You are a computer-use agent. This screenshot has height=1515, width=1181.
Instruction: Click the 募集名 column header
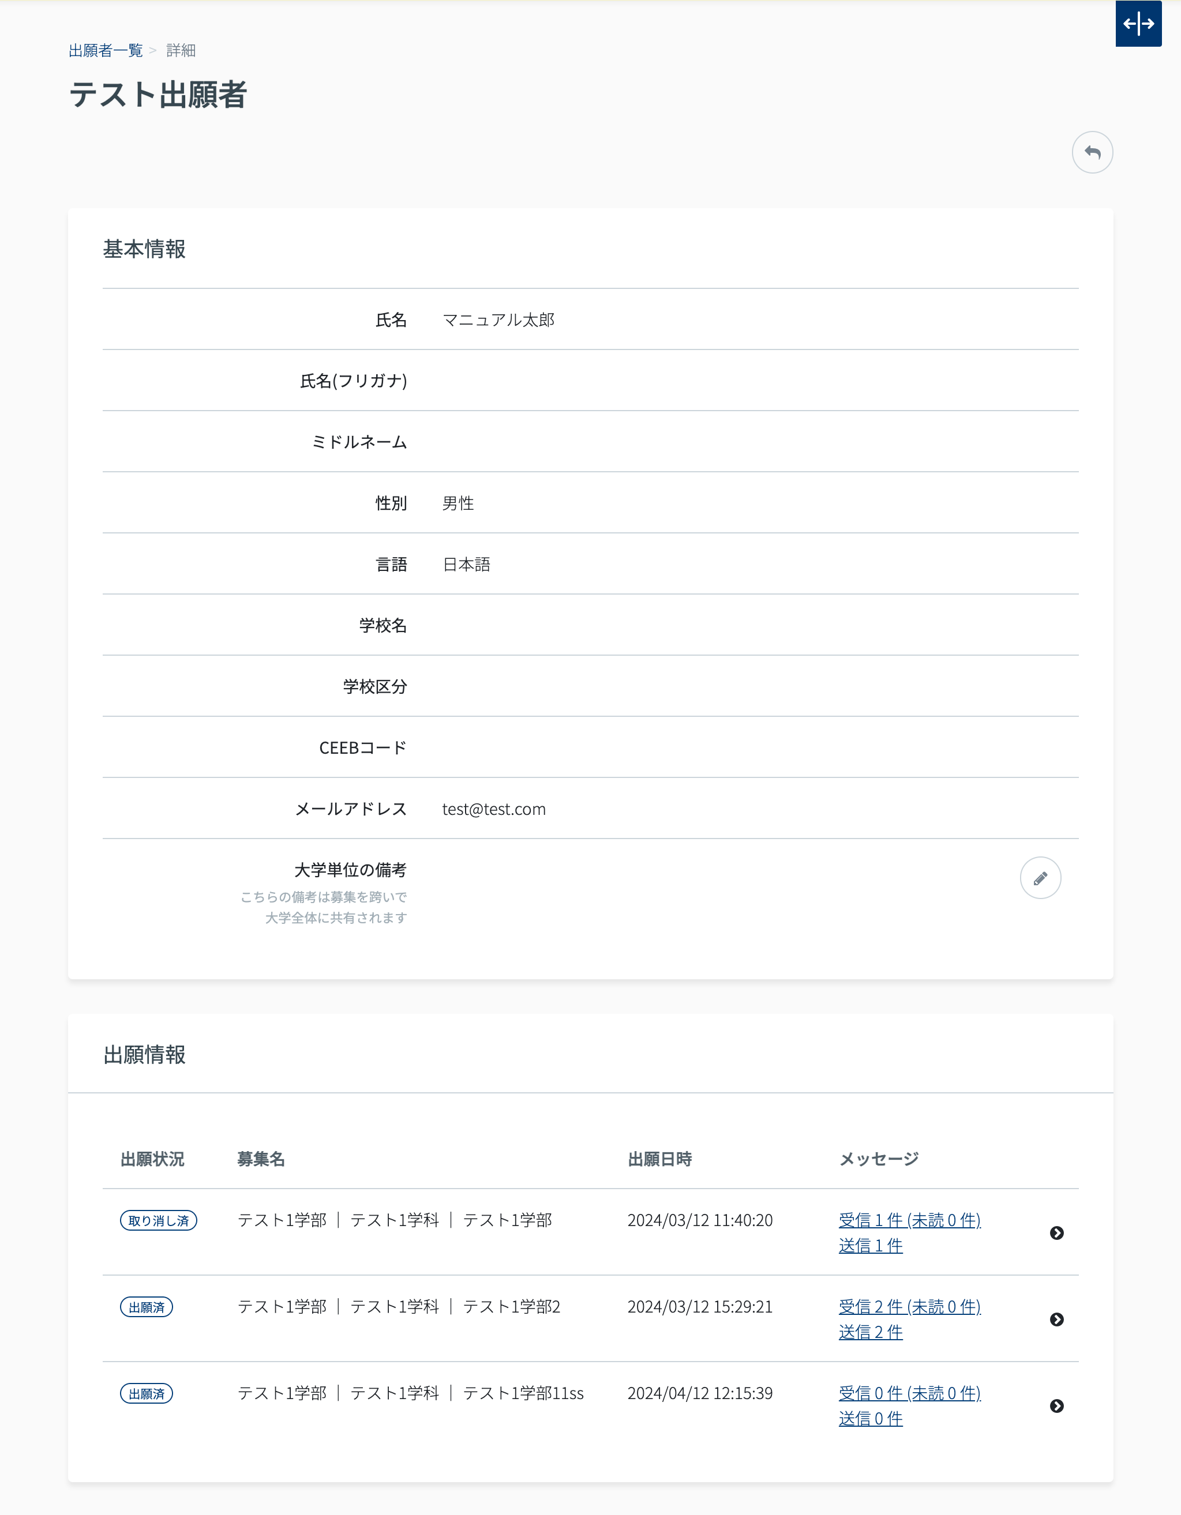pos(261,1159)
